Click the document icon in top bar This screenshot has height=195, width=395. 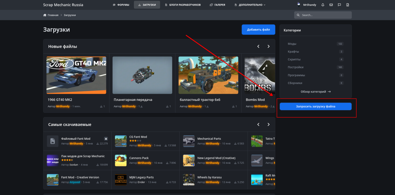(x=348, y=5)
